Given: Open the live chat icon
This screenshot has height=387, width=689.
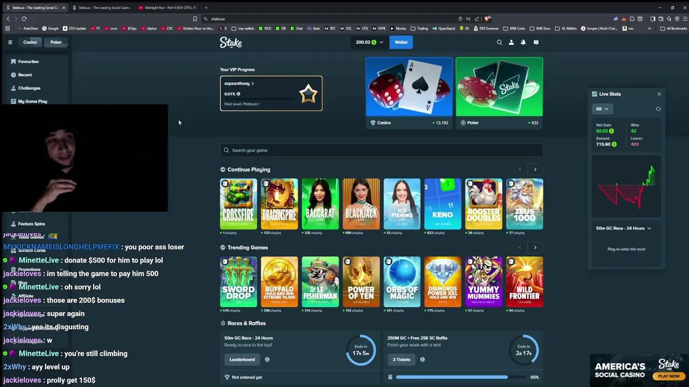Looking at the screenshot, I should coord(536,42).
